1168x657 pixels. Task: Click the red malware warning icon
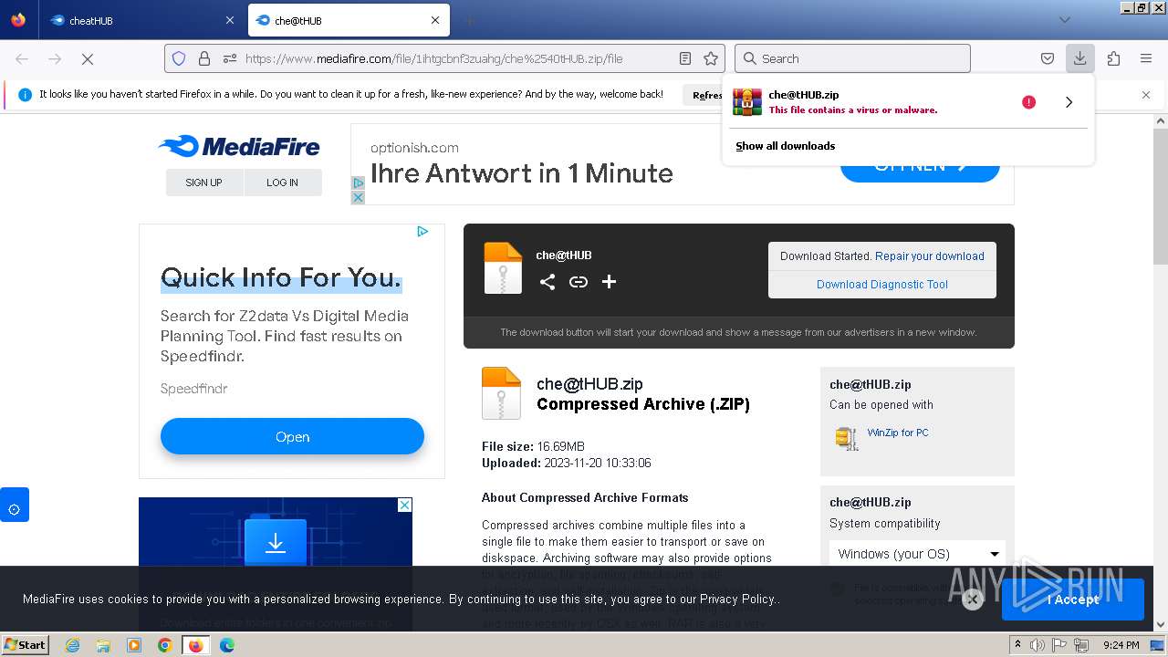(x=1028, y=102)
